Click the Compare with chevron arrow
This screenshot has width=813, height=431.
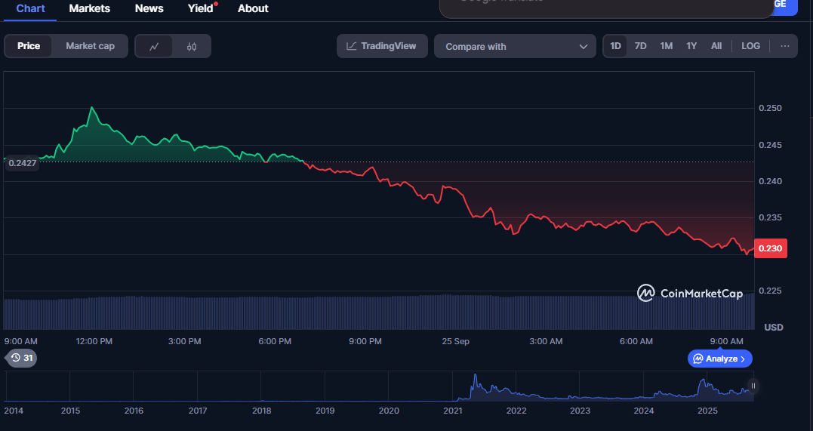coord(583,47)
